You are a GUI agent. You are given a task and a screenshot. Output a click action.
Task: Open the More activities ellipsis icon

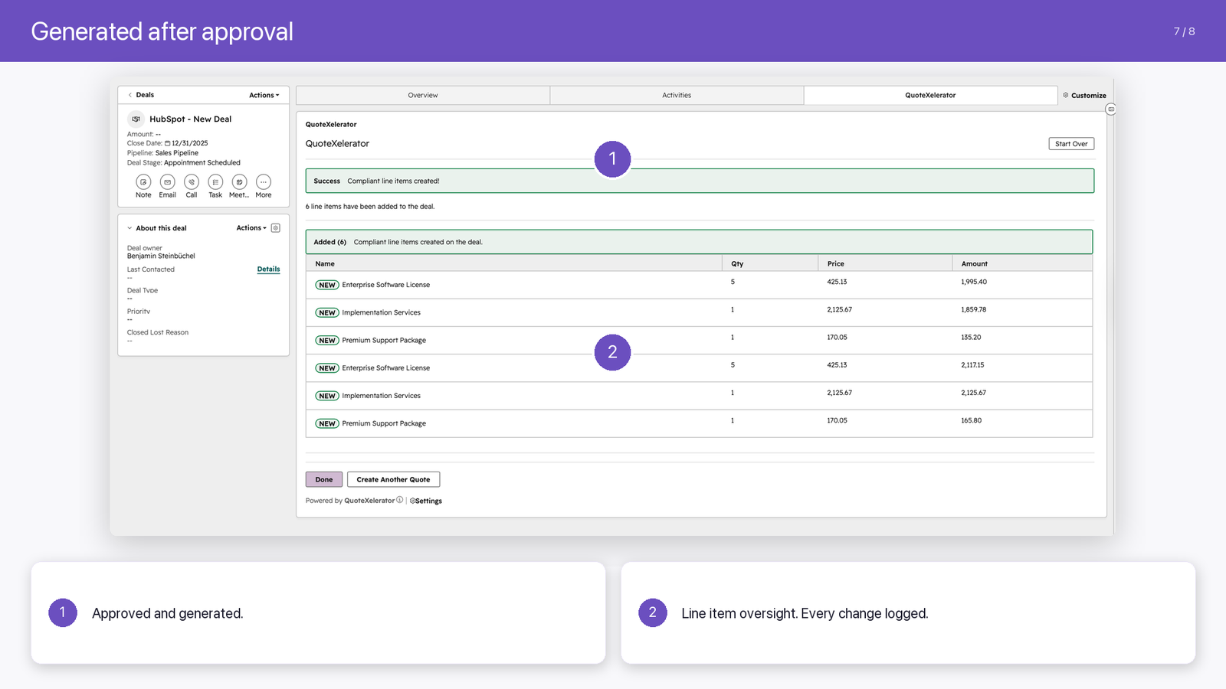pyautogui.click(x=264, y=182)
